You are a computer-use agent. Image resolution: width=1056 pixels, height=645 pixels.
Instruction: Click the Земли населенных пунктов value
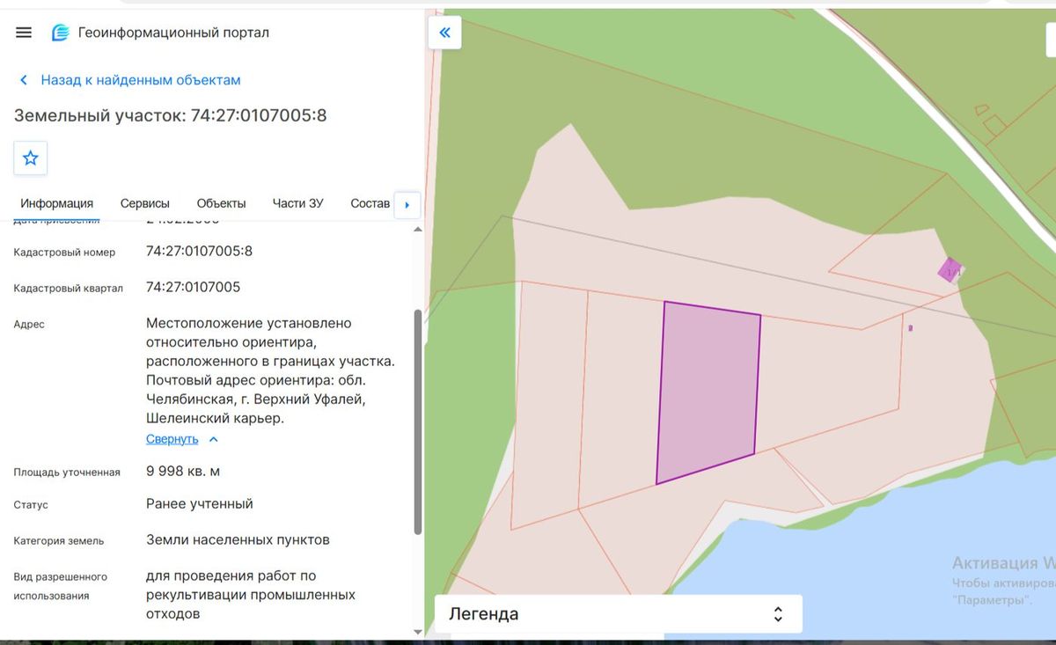[x=238, y=540]
